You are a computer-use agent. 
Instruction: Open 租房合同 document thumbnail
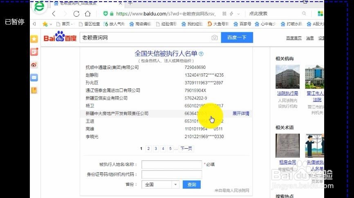(288, 145)
